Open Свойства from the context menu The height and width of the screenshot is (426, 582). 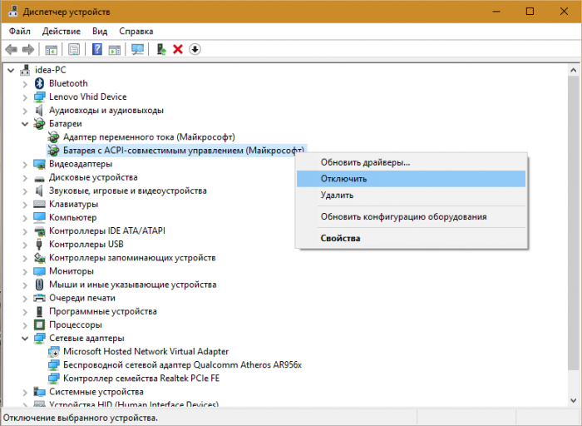coord(340,238)
